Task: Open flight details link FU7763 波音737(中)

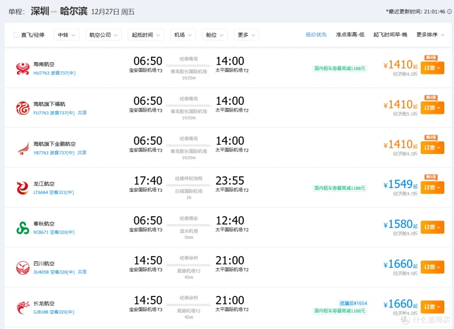Action: coord(54,113)
